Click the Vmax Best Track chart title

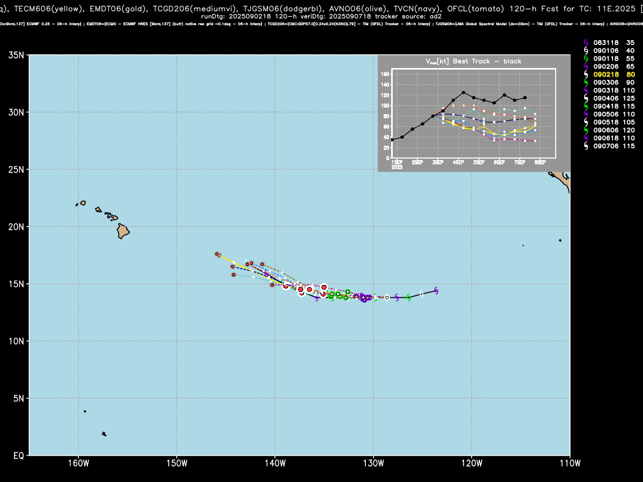tap(474, 61)
